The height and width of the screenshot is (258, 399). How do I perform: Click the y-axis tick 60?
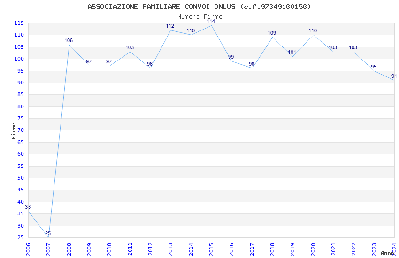[x=21, y=154]
